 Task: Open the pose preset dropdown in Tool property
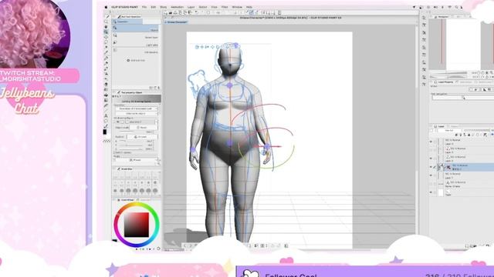137,160
